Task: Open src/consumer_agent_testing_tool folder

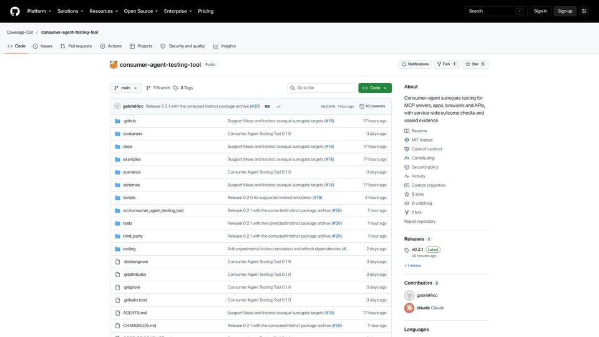Action: tap(153, 210)
